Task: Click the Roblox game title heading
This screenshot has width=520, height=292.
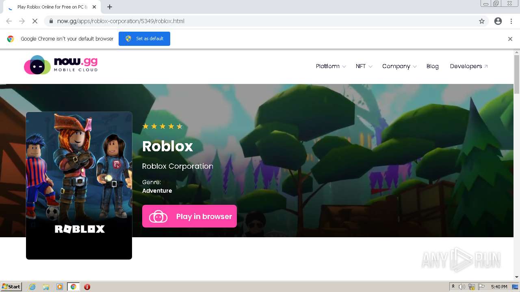Action: 167,146
